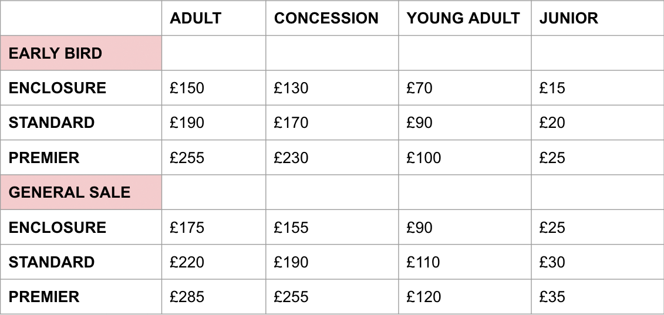Select the £35 junior premier cell
664x315 pixels.
[x=598, y=297]
